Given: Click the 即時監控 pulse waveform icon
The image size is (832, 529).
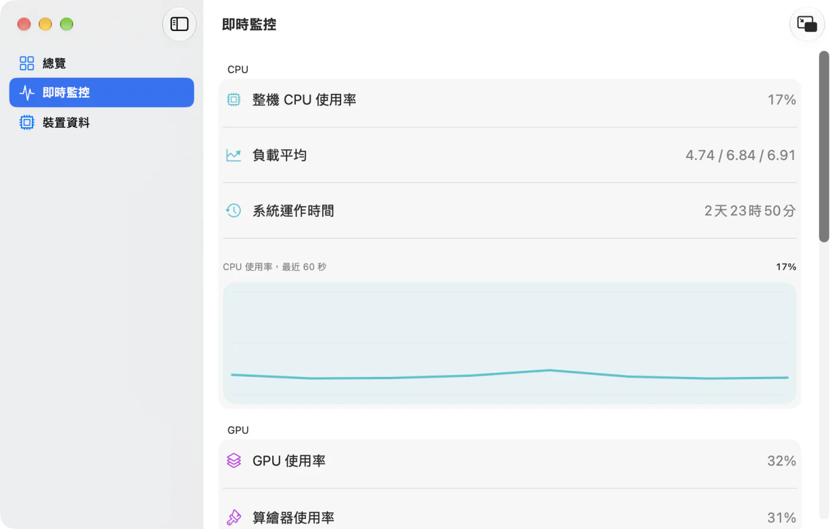Looking at the screenshot, I should (x=27, y=93).
